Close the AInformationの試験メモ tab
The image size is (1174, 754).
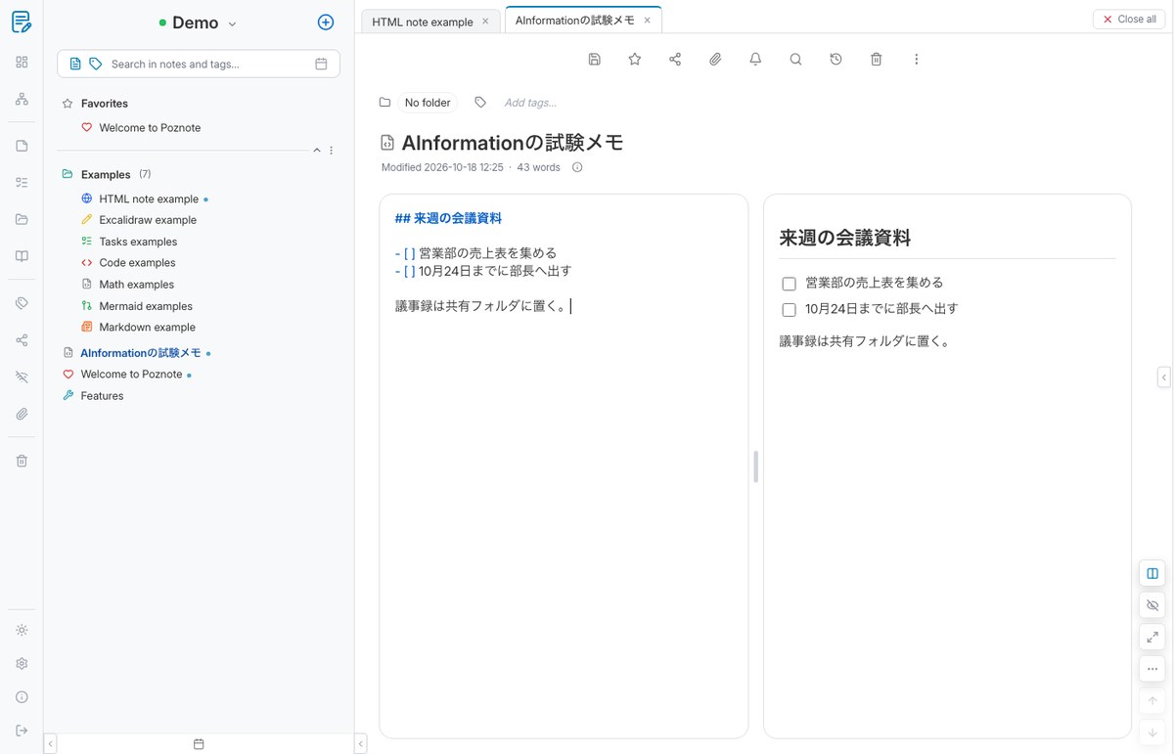click(647, 20)
